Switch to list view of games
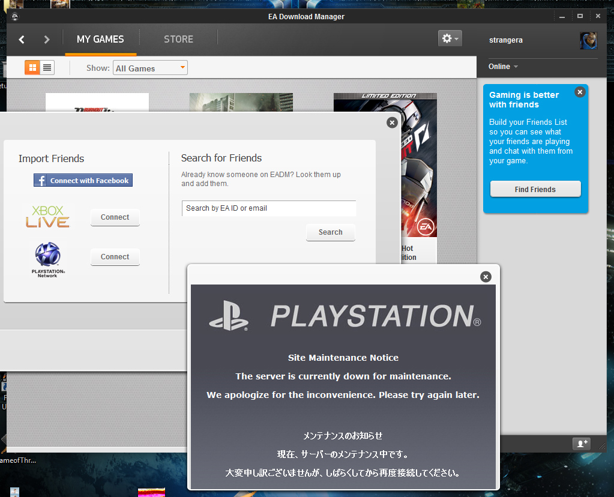The height and width of the screenshot is (497, 614). pos(47,68)
